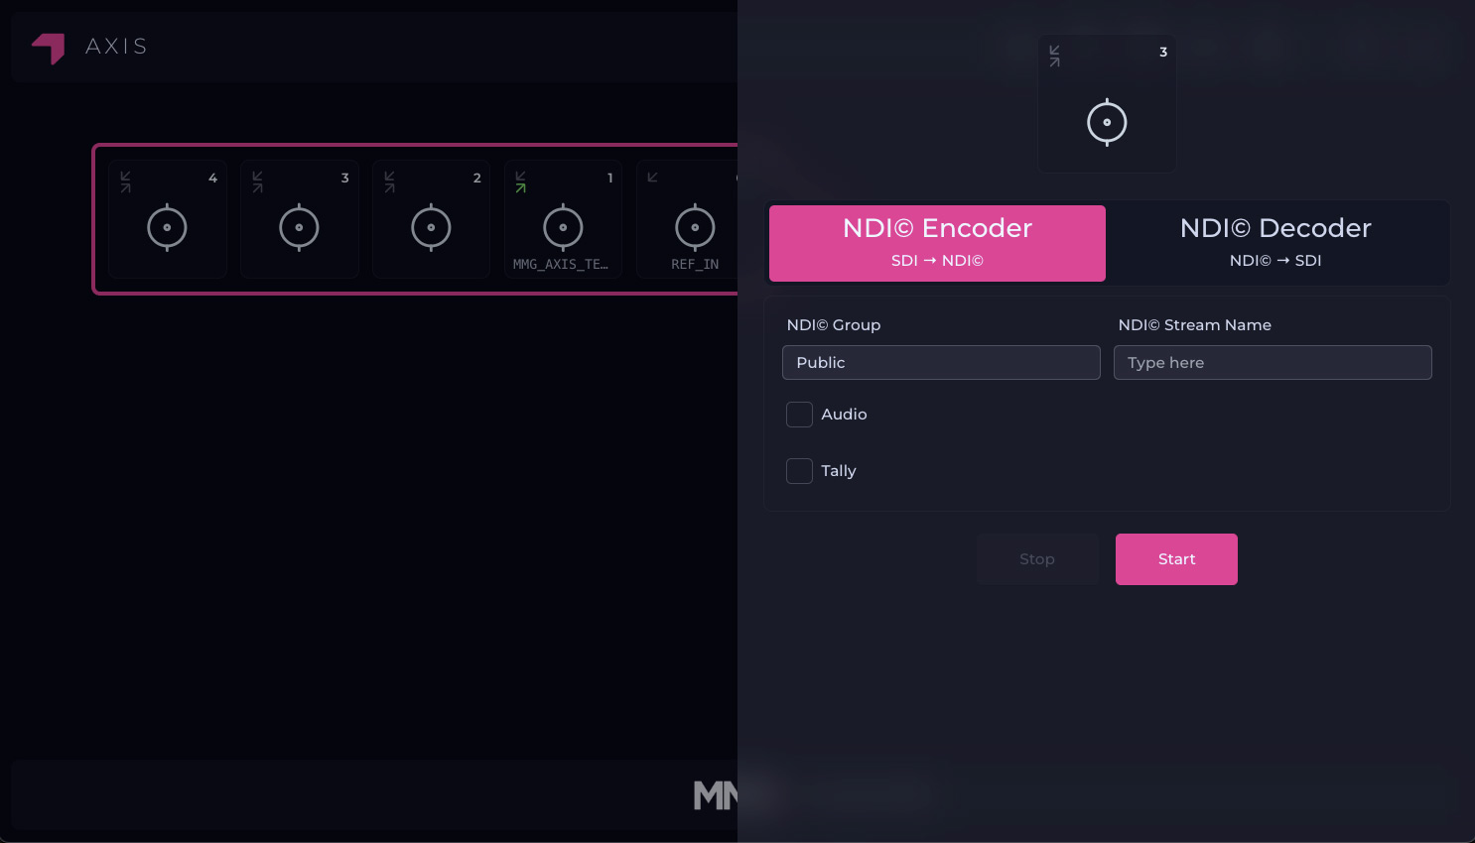Select the REF_IN connector icon
This screenshot has width=1475, height=843.
click(x=695, y=228)
